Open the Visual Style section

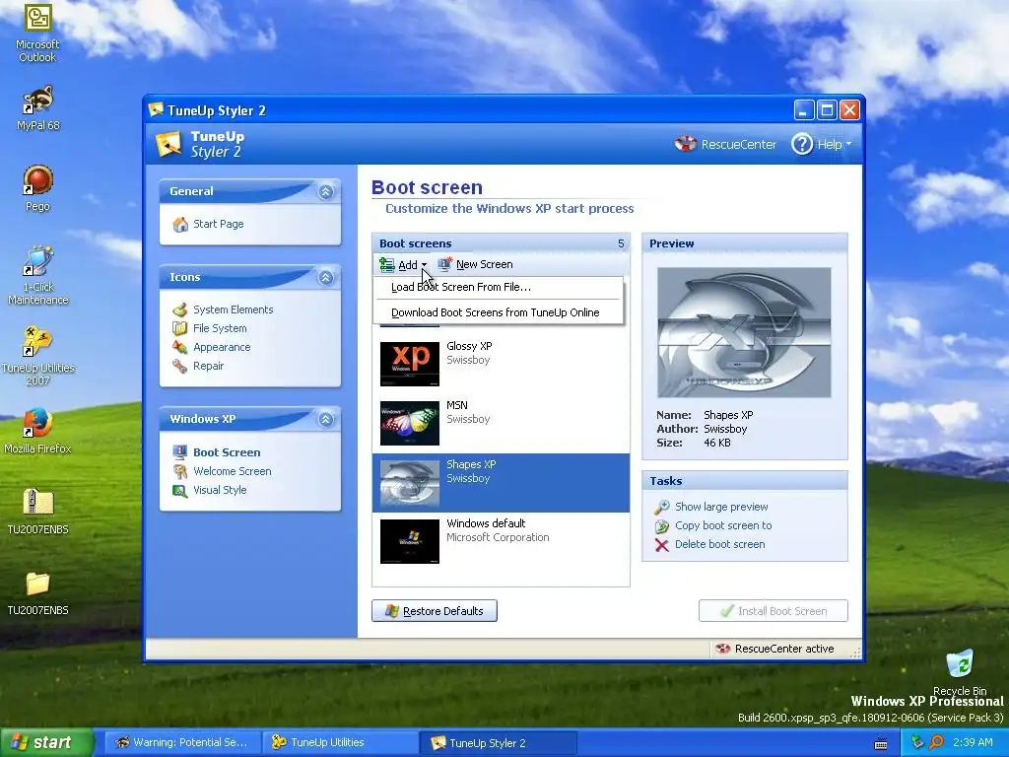coord(220,490)
